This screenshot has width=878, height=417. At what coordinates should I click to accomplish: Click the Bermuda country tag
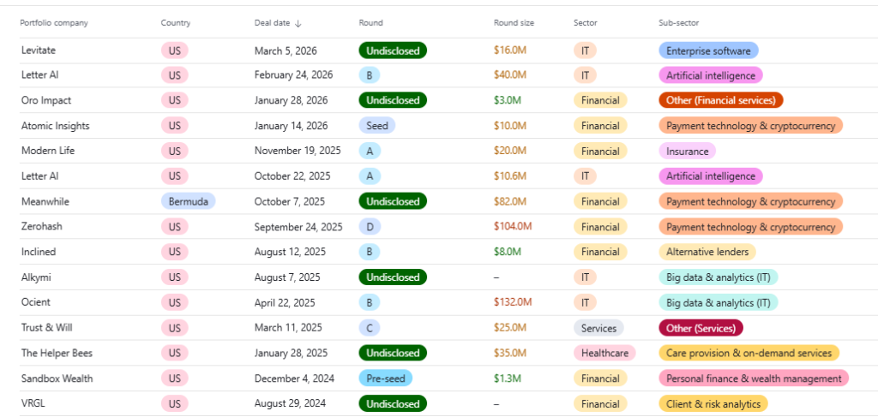click(x=188, y=201)
